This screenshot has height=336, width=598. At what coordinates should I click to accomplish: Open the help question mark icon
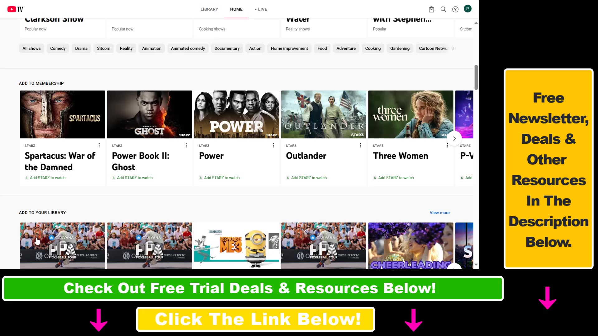[455, 9]
